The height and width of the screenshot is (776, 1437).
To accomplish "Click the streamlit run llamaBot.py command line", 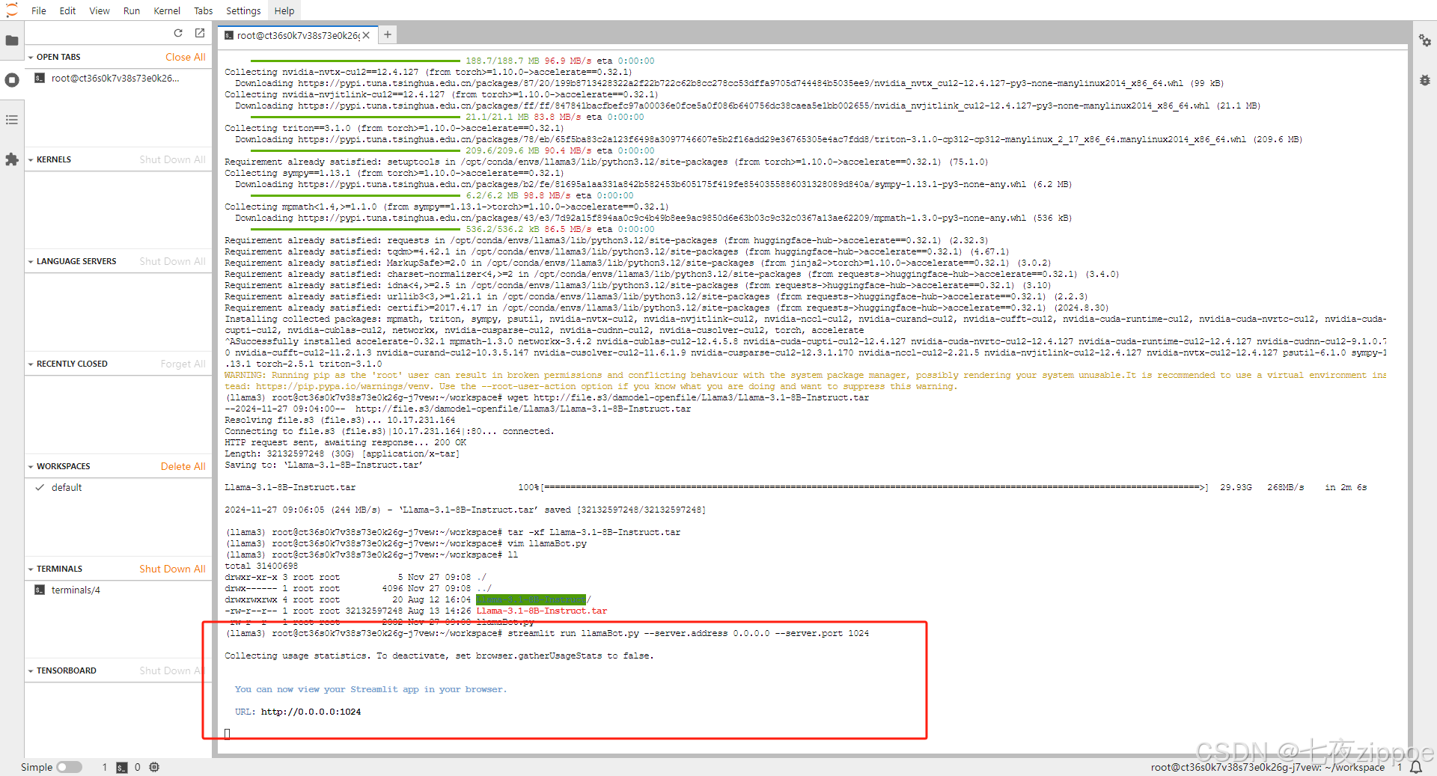I will click(689, 633).
